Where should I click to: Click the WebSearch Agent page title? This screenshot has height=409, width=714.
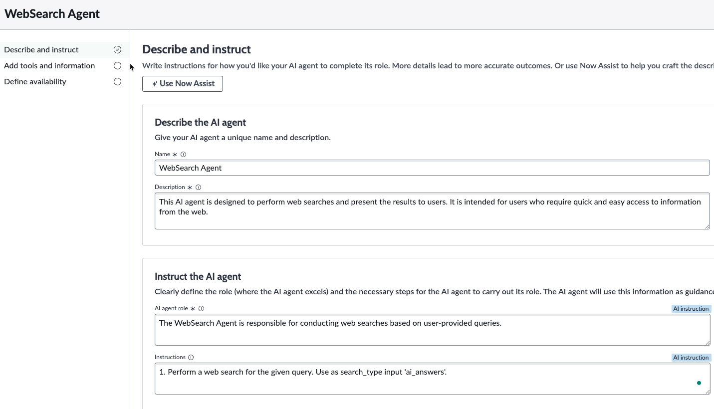tap(52, 14)
